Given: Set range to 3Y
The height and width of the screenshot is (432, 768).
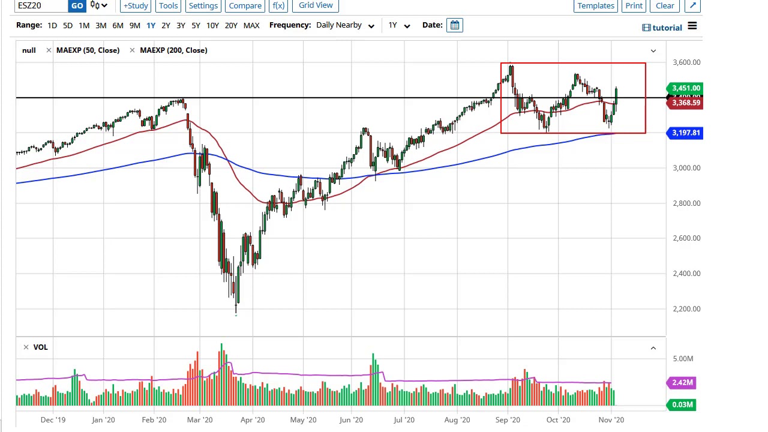Looking at the screenshot, I should pos(181,25).
